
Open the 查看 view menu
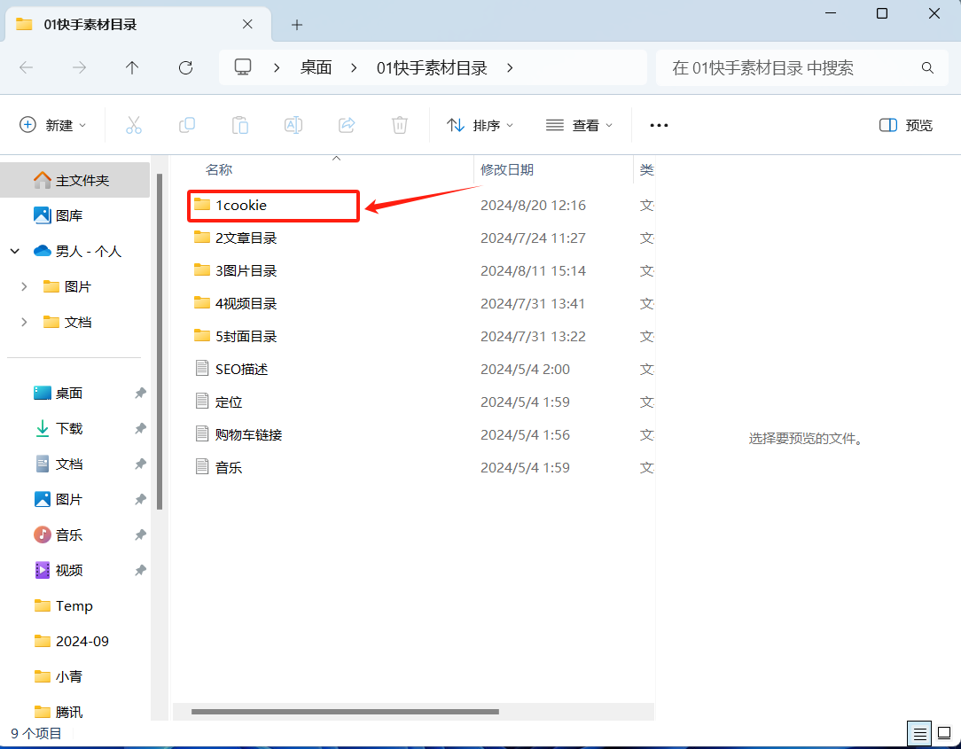pyautogui.click(x=580, y=125)
